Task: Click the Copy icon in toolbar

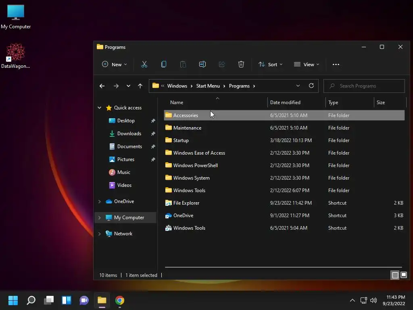Action: (x=164, y=64)
